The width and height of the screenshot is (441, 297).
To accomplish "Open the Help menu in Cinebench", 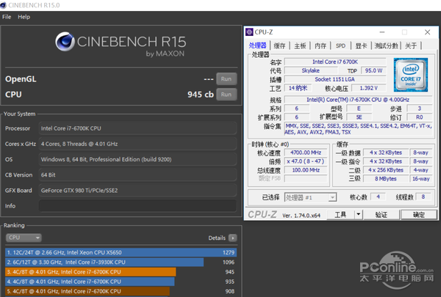I will [x=24, y=17].
